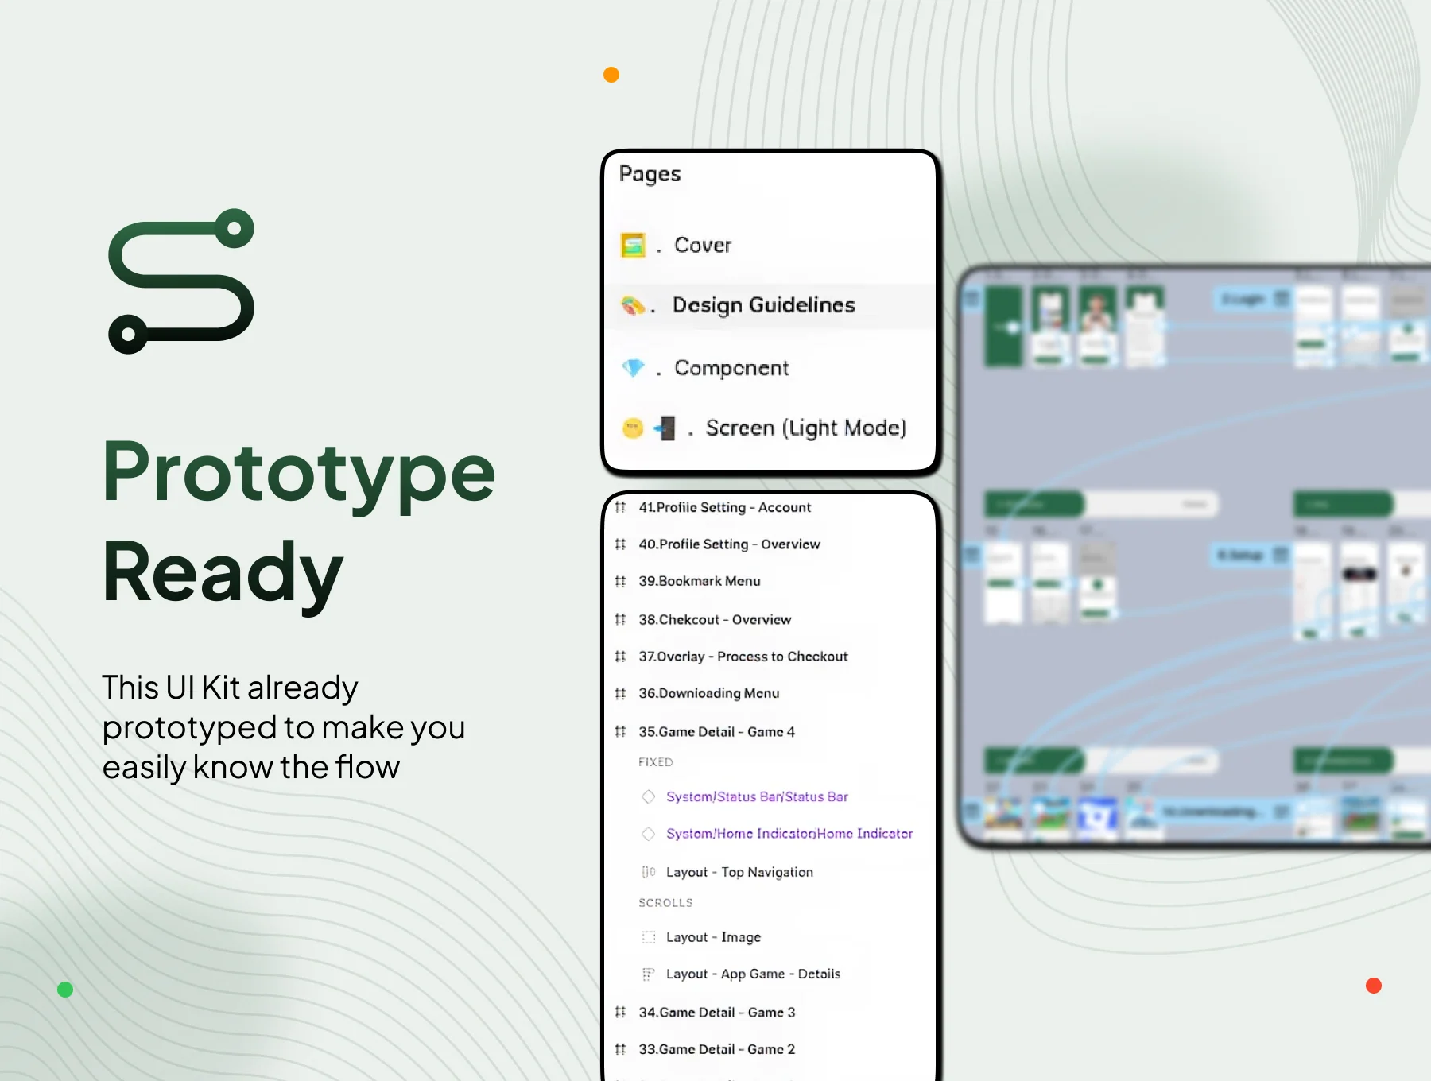The width and height of the screenshot is (1431, 1081).
Task: Click the diamond instance icon of System/Home Indicator
Action: 649,834
